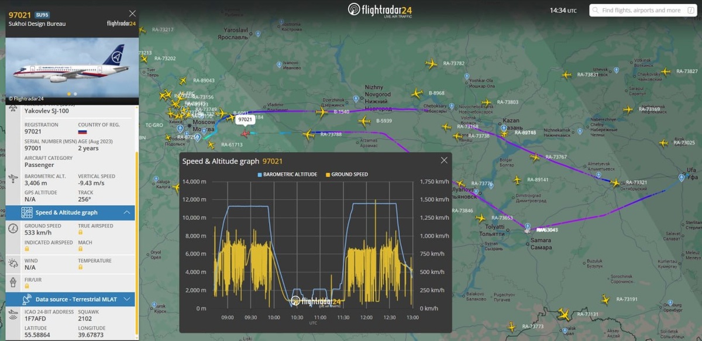The height and width of the screenshot is (341, 702).
Task: Select aircraft RA-73767 on the map
Action: [535, 157]
